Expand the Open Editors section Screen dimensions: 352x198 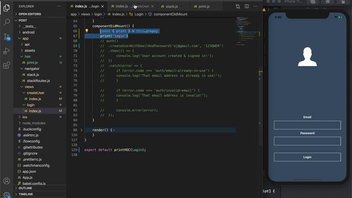(x=30, y=14)
